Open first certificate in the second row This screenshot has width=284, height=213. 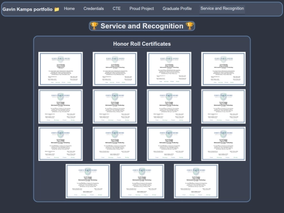click(60, 106)
